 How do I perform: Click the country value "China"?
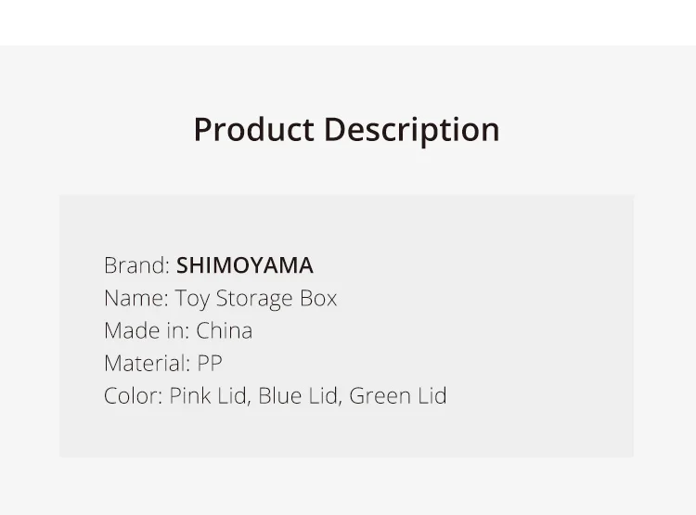224,330
